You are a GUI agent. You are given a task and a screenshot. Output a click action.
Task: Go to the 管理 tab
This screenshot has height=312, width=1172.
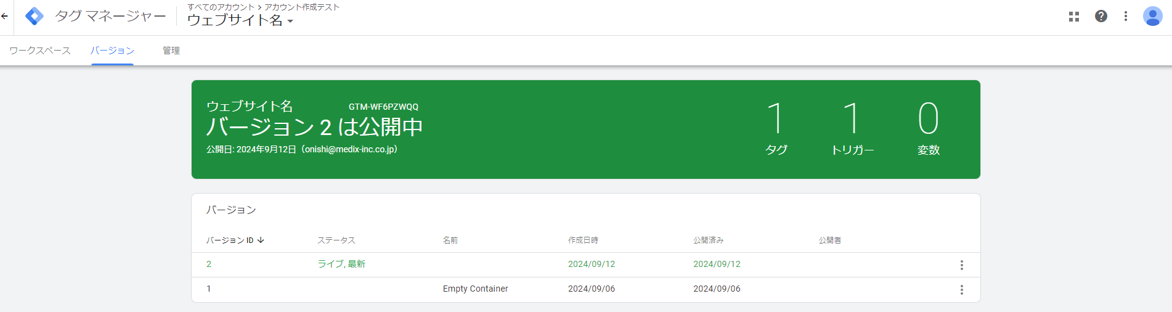pos(171,51)
